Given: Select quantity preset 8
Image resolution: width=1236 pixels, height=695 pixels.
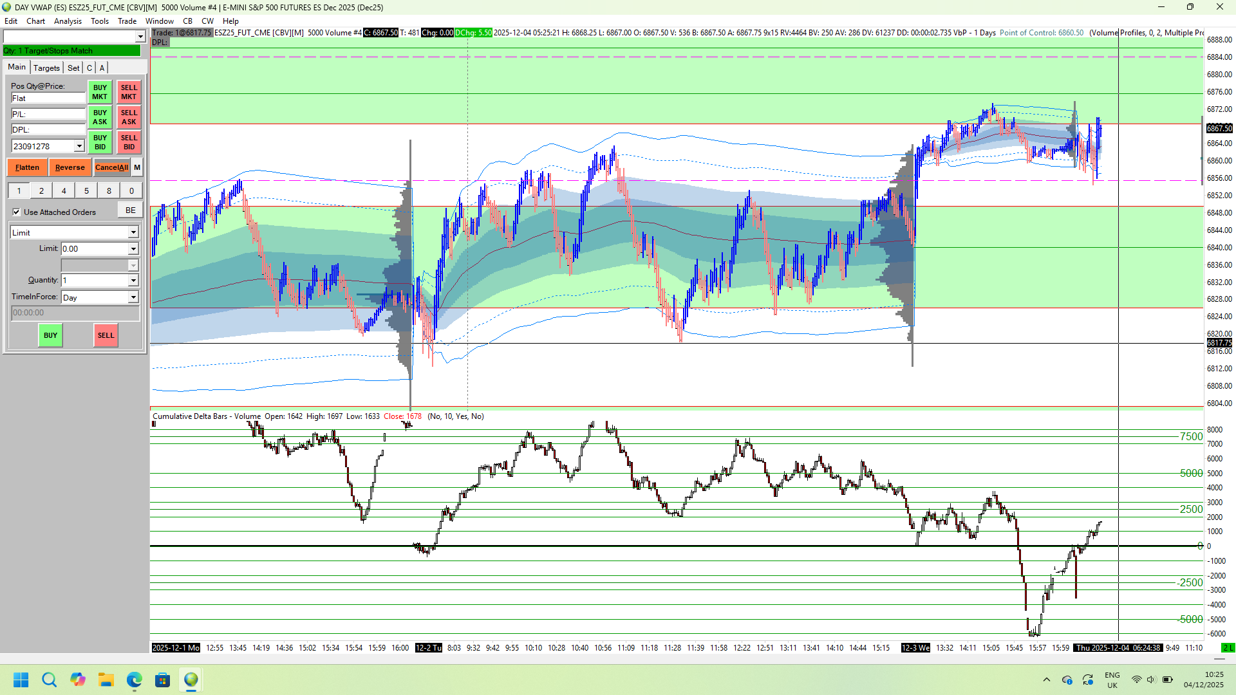Looking at the screenshot, I should pyautogui.click(x=109, y=190).
